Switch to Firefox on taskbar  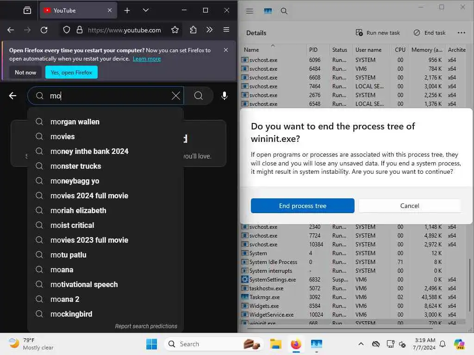(x=296, y=344)
